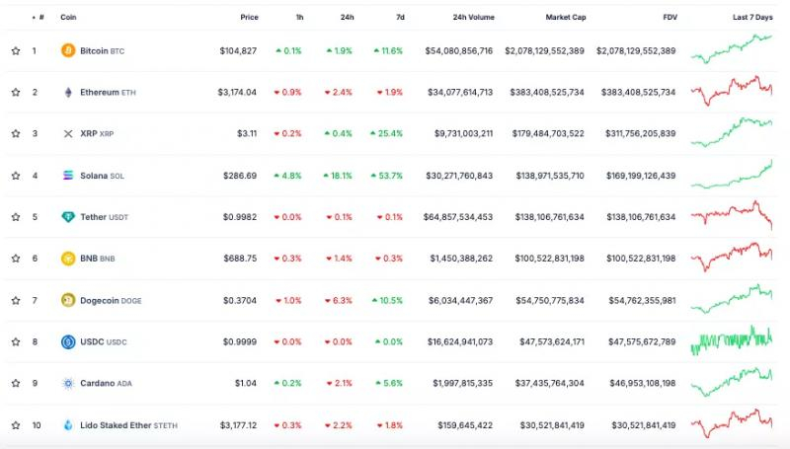Screen dimensions: 790x449
Task: Click the Lido Staked Ether logo icon
Action: click(x=68, y=425)
